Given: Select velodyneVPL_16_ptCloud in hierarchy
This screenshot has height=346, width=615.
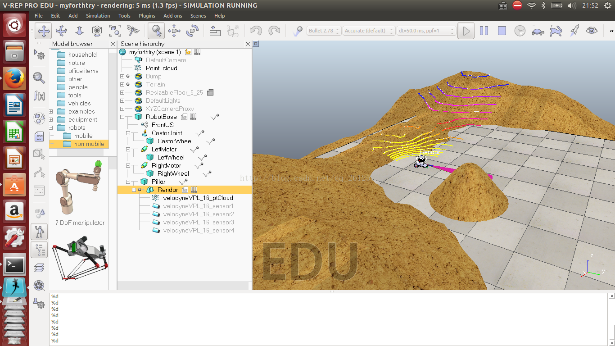Looking at the screenshot, I should point(198,198).
